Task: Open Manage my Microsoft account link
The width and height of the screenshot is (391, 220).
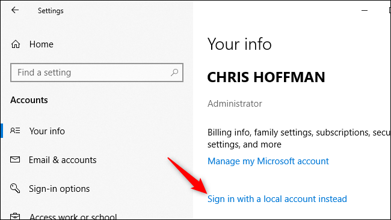Action: pyautogui.click(x=268, y=161)
